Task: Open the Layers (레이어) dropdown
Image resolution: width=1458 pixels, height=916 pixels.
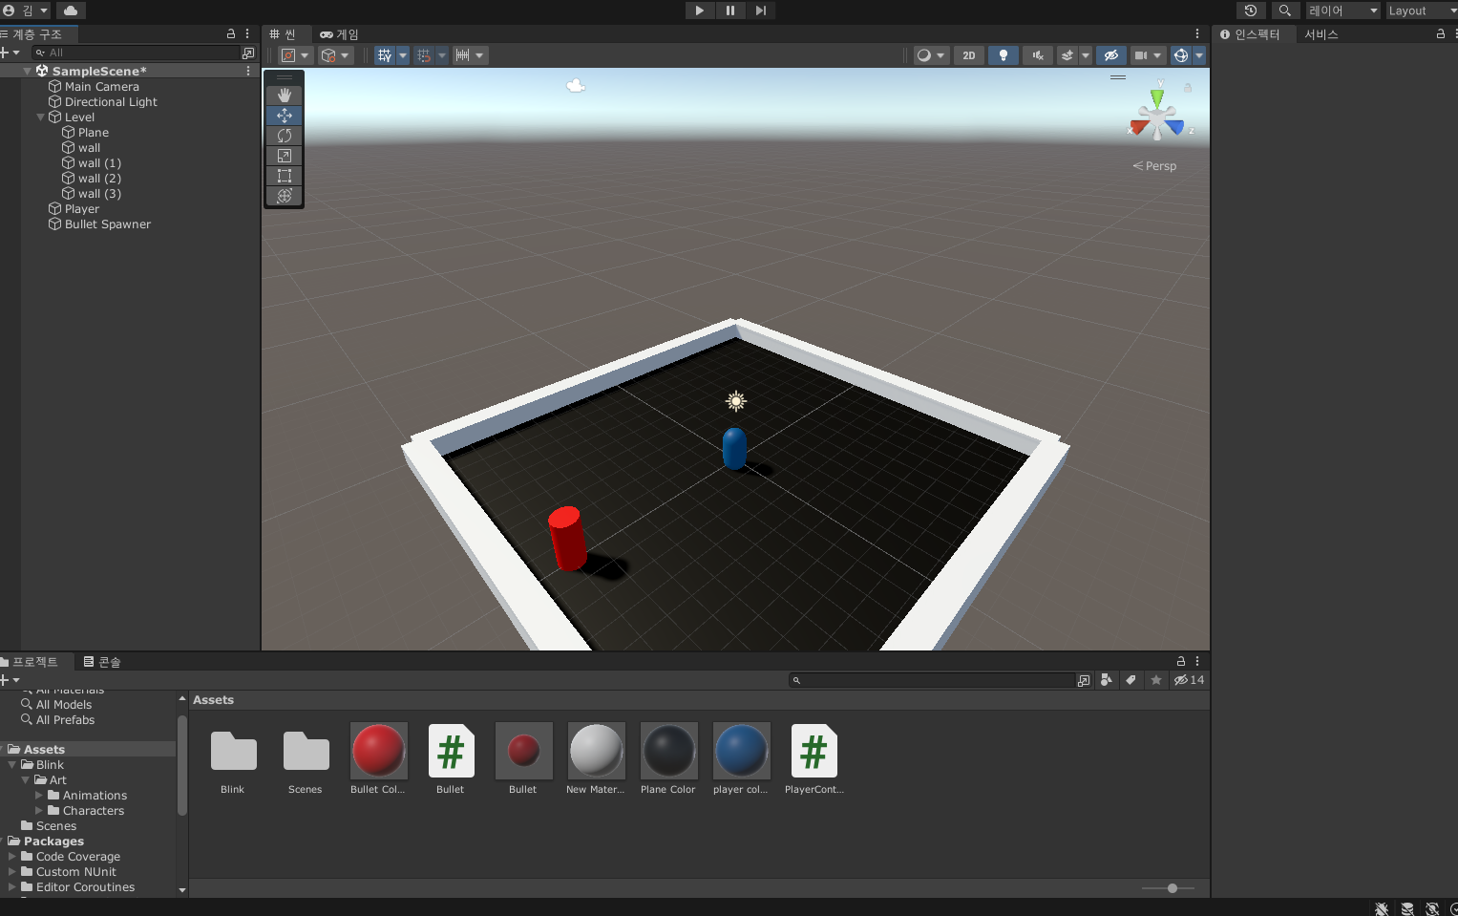Action: pos(1343,11)
